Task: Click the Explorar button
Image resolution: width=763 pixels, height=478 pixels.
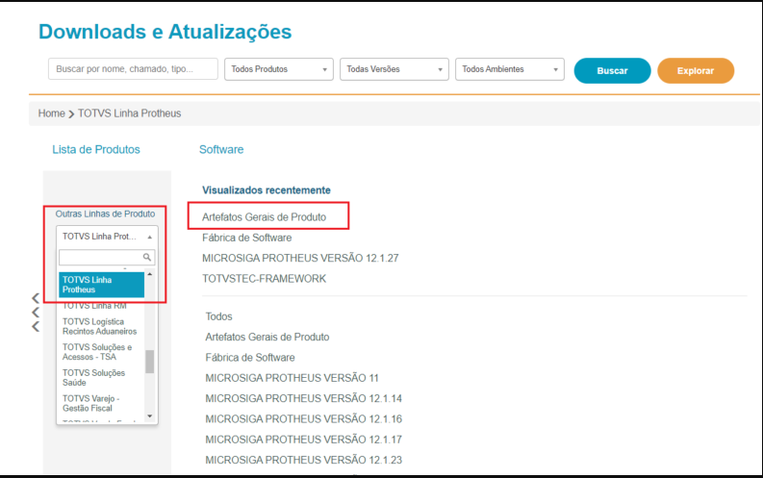Action: pyautogui.click(x=696, y=70)
